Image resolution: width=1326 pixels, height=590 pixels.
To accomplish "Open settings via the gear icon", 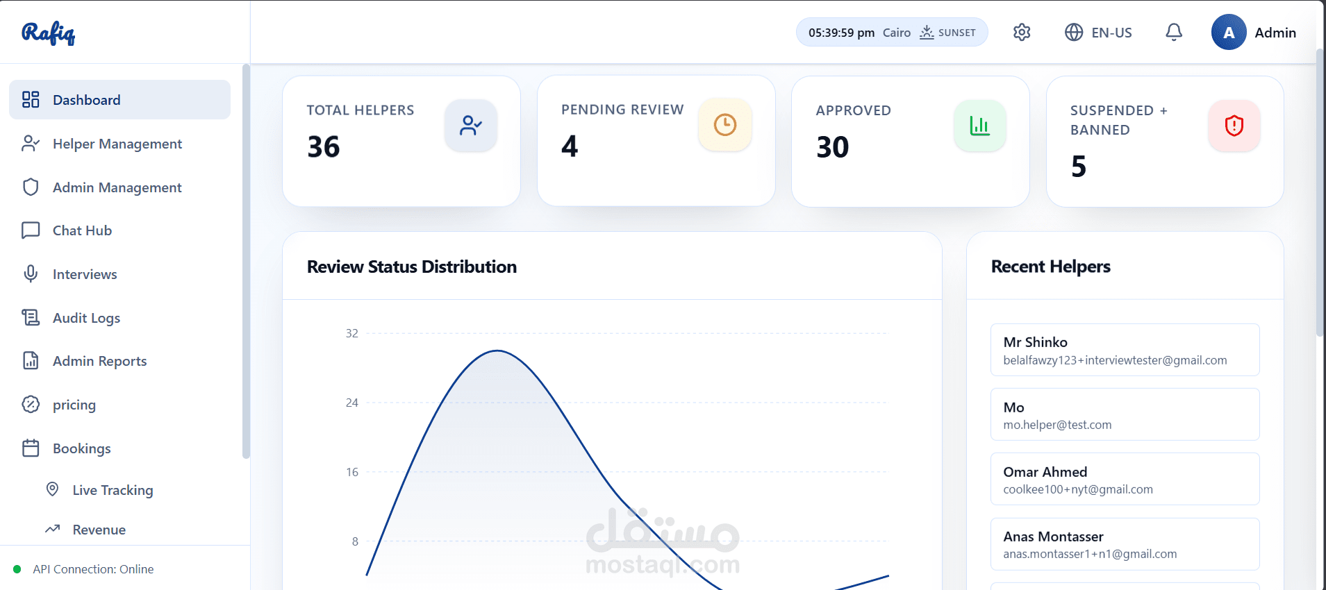I will pos(1022,32).
